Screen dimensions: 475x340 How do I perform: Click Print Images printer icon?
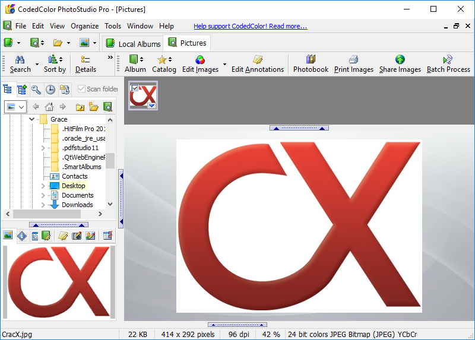[x=353, y=59]
